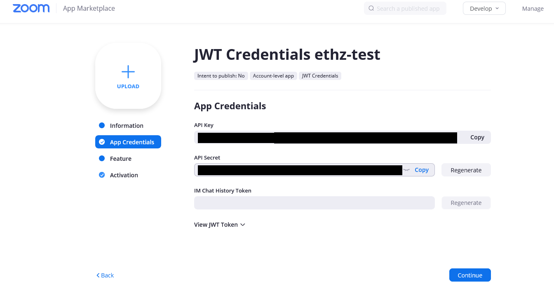This screenshot has height=289, width=554.
Task: Click the search magnifier icon
Action: click(x=371, y=8)
